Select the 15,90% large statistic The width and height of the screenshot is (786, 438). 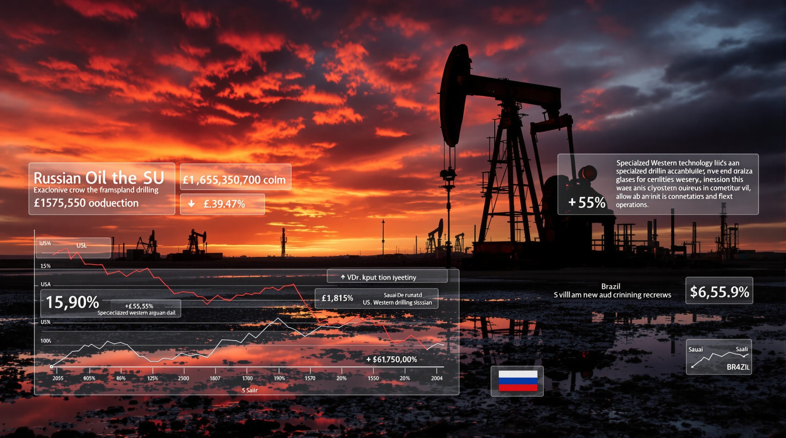[72, 302]
